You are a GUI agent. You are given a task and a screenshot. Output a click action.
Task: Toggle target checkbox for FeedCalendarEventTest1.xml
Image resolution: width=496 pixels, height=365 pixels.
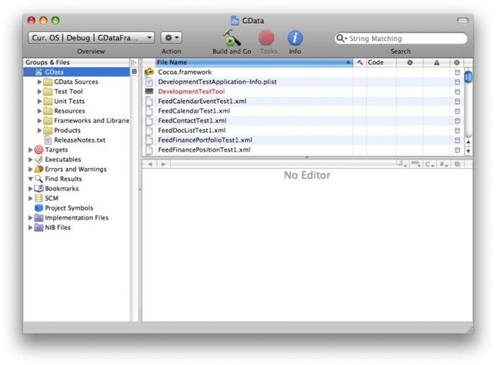[457, 101]
